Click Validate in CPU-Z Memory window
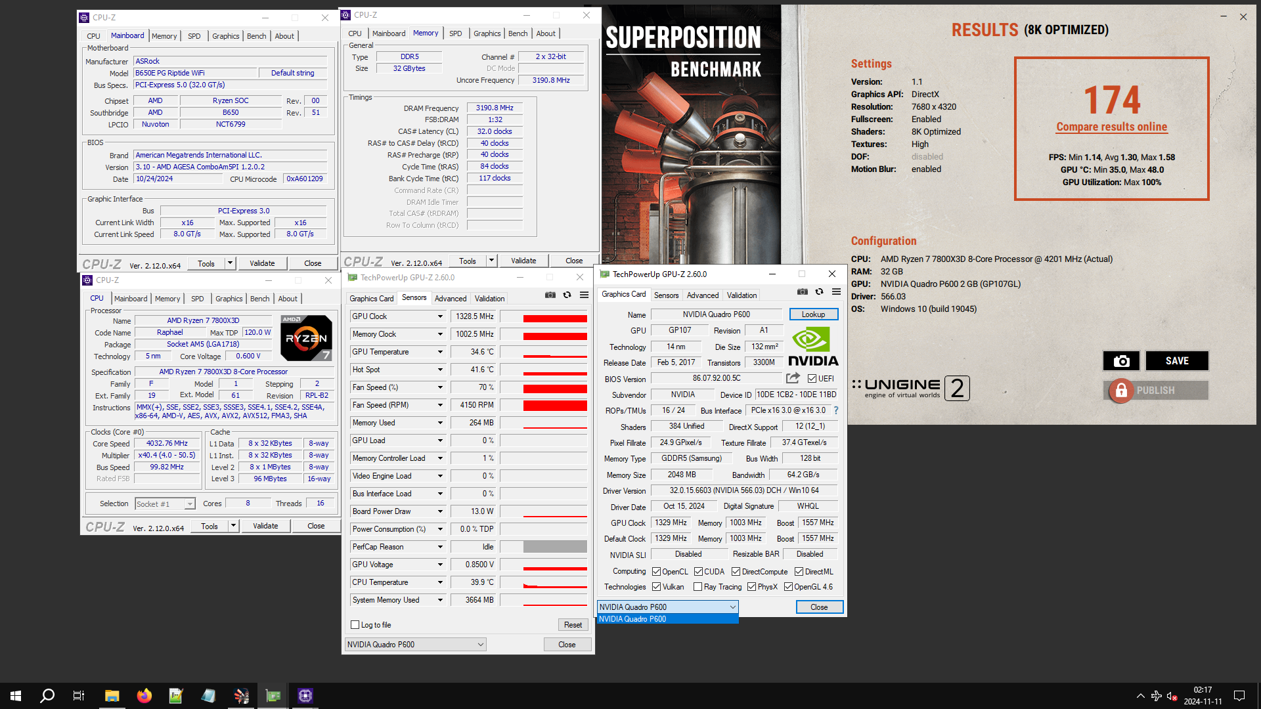 point(523,261)
